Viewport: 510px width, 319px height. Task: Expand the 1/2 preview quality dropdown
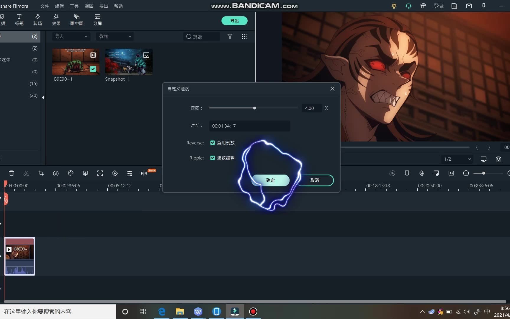pos(458,159)
